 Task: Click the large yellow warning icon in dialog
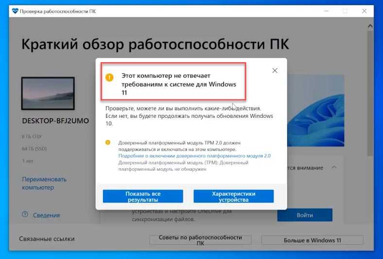point(109,78)
